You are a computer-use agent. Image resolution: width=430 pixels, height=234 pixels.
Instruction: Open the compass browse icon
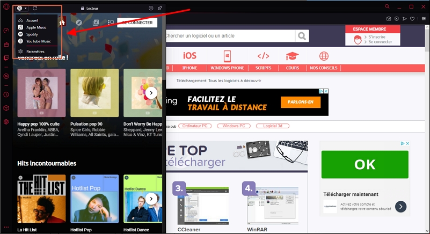coord(79,23)
